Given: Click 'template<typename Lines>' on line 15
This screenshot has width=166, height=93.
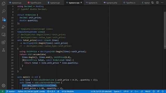Looking at the screenshot, I should pyautogui.click(x=31, y=32).
